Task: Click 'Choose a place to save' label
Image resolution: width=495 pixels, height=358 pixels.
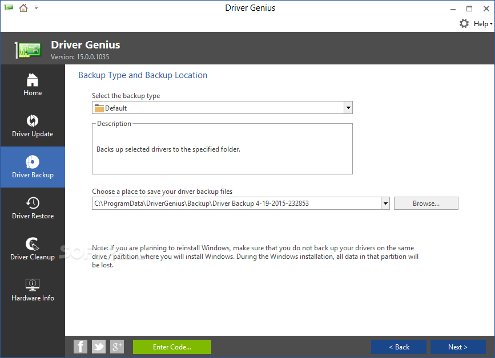Action: click(162, 192)
